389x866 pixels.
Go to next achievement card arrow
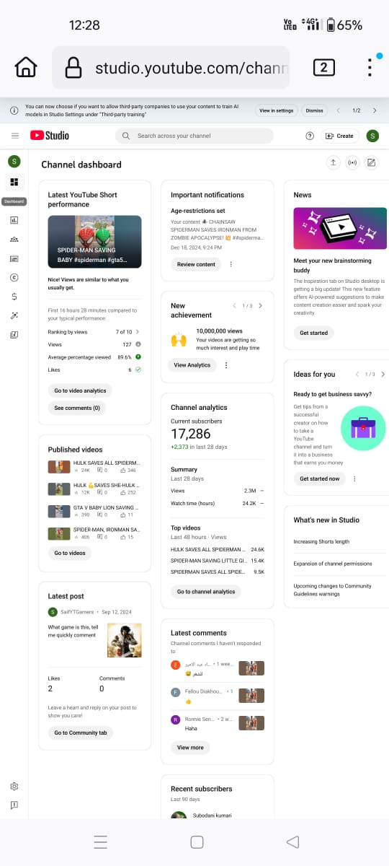click(260, 306)
